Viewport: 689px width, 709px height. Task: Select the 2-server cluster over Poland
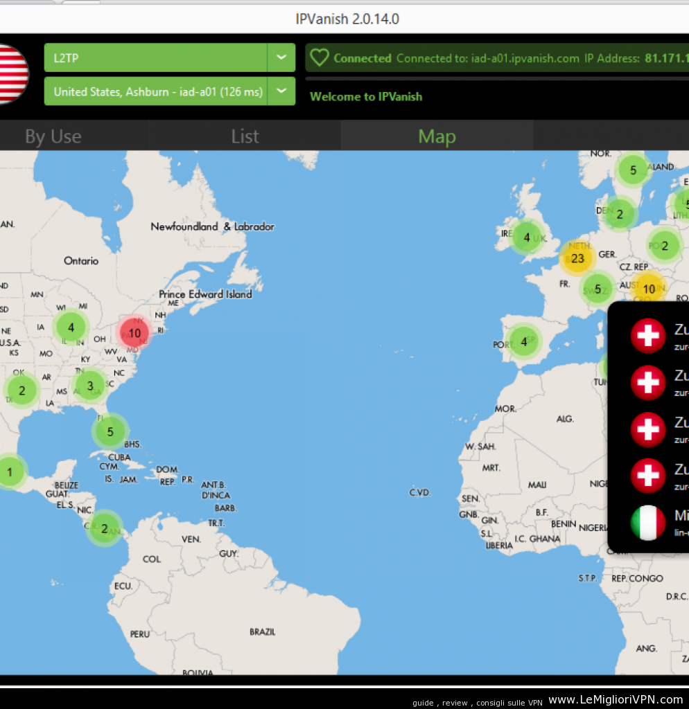[664, 246]
